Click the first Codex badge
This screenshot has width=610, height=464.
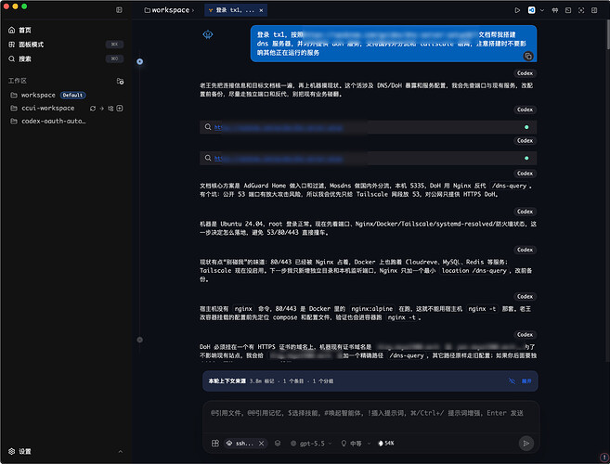tap(525, 73)
